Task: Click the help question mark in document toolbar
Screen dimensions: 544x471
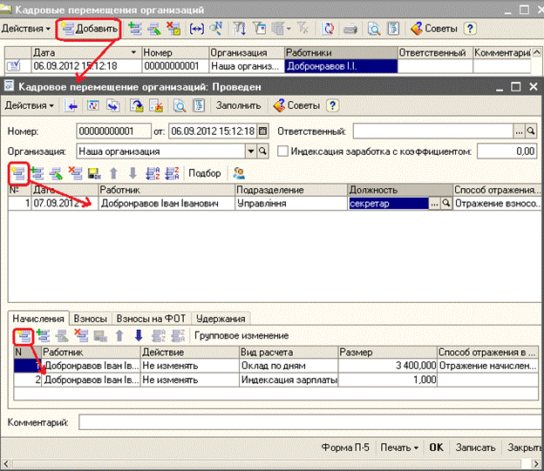Action: pos(332,105)
